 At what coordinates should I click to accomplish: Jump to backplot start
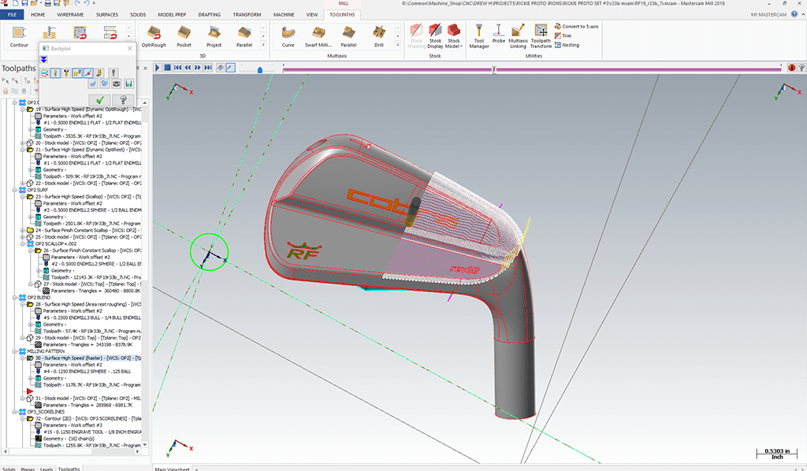tap(178, 68)
